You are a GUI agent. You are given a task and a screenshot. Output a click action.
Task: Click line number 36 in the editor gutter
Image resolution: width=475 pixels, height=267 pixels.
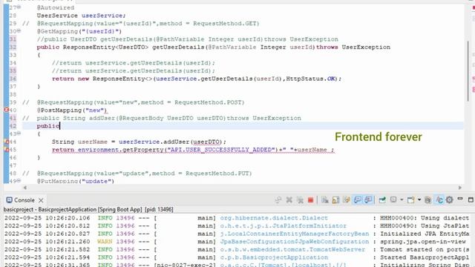click(13, 79)
